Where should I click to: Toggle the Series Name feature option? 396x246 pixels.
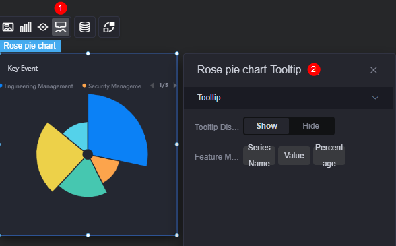(x=259, y=156)
